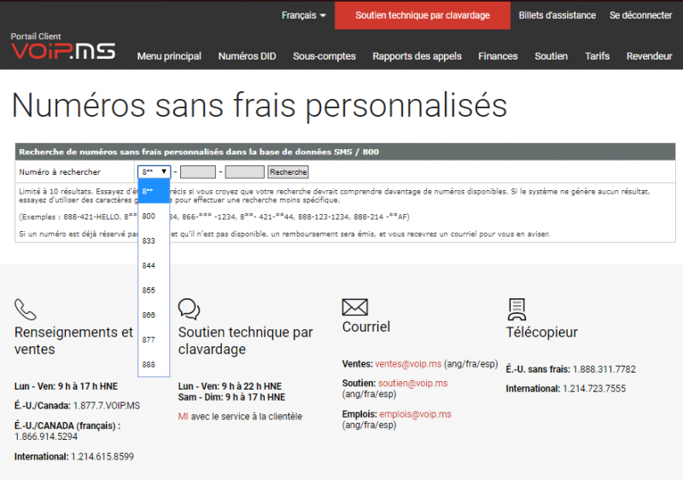The height and width of the screenshot is (480, 683).
Task: Select prefix 866 from the list
Action: coord(154,315)
